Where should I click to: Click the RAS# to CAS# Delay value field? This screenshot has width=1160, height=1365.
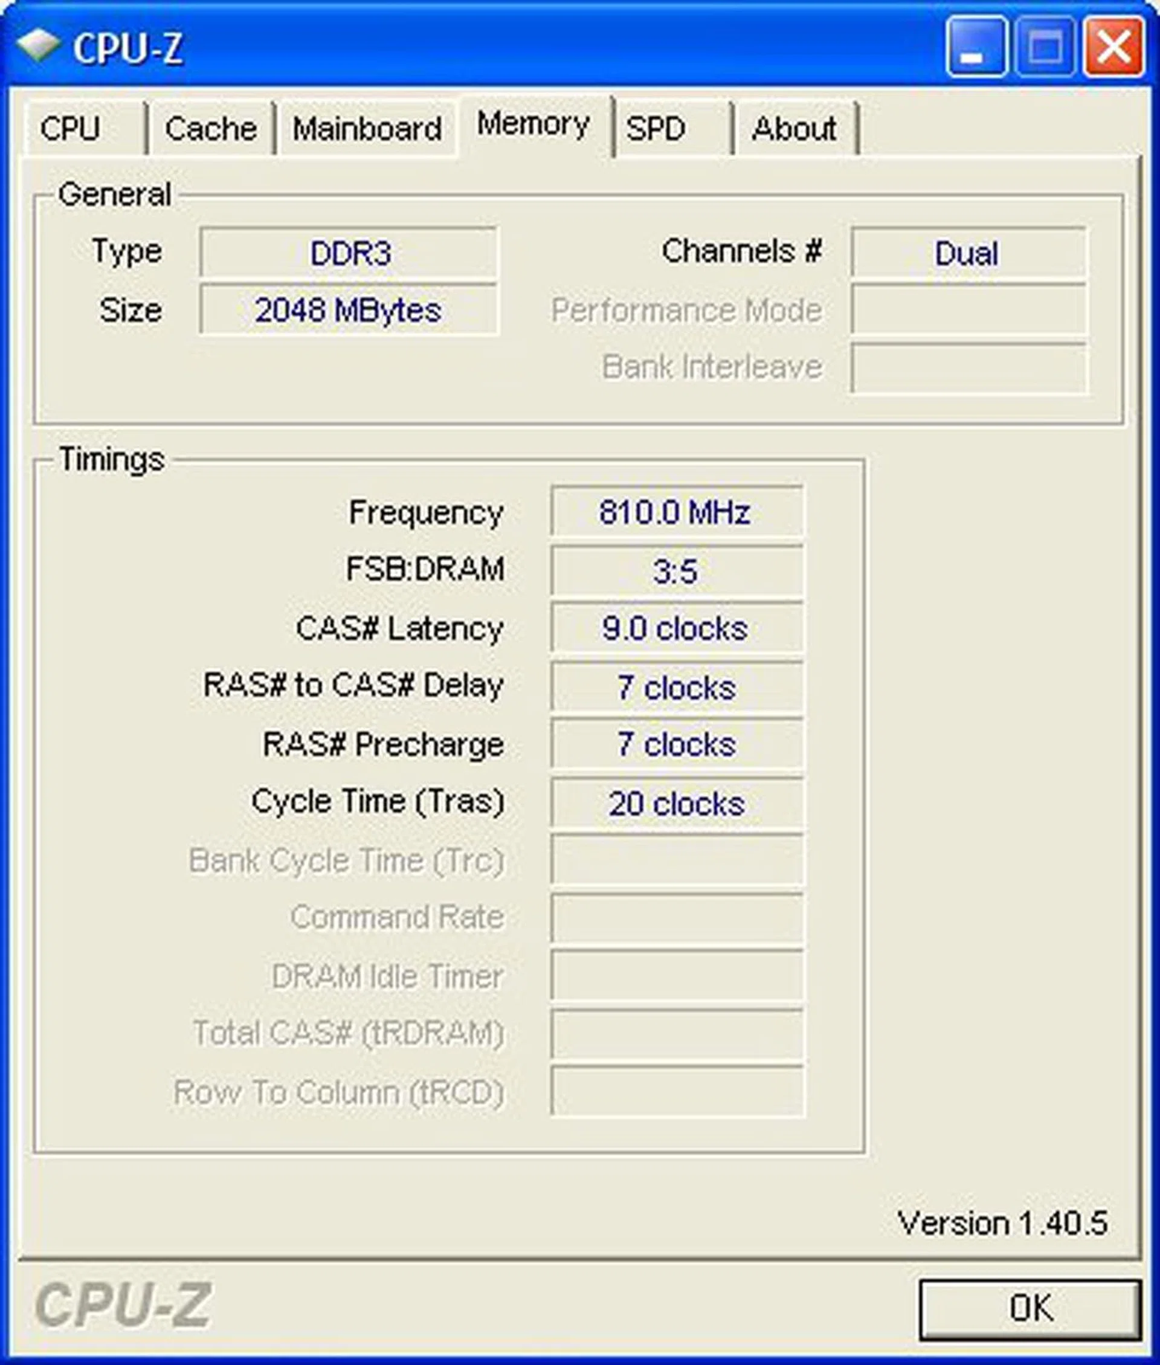(677, 688)
